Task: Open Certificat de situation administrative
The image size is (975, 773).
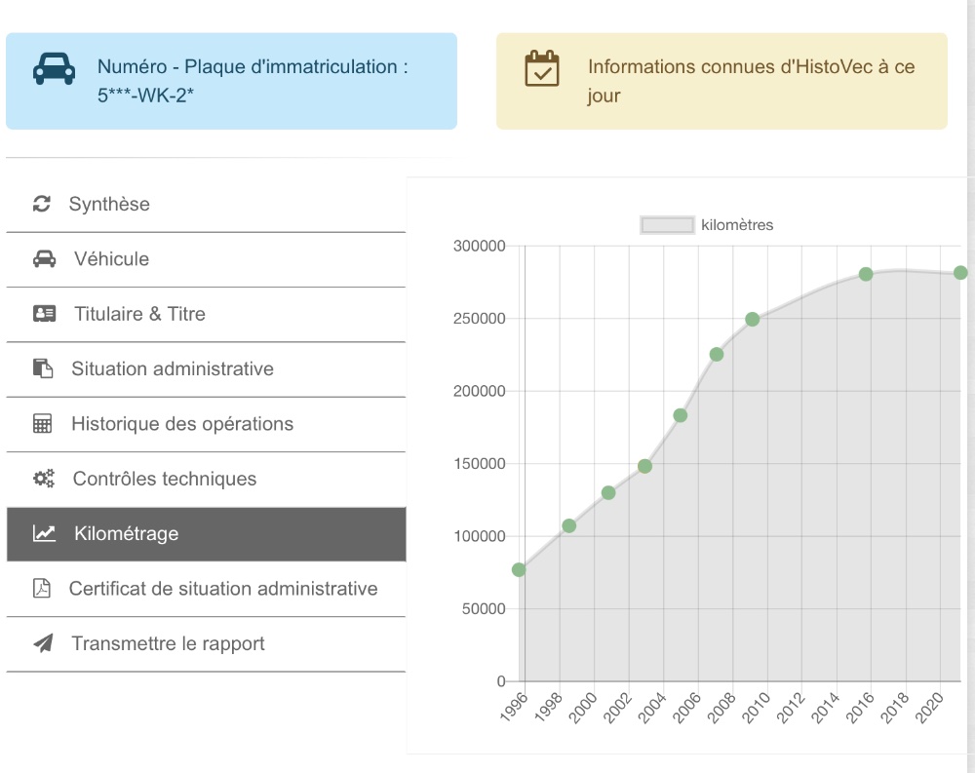Action: pyautogui.click(x=223, y=589)
